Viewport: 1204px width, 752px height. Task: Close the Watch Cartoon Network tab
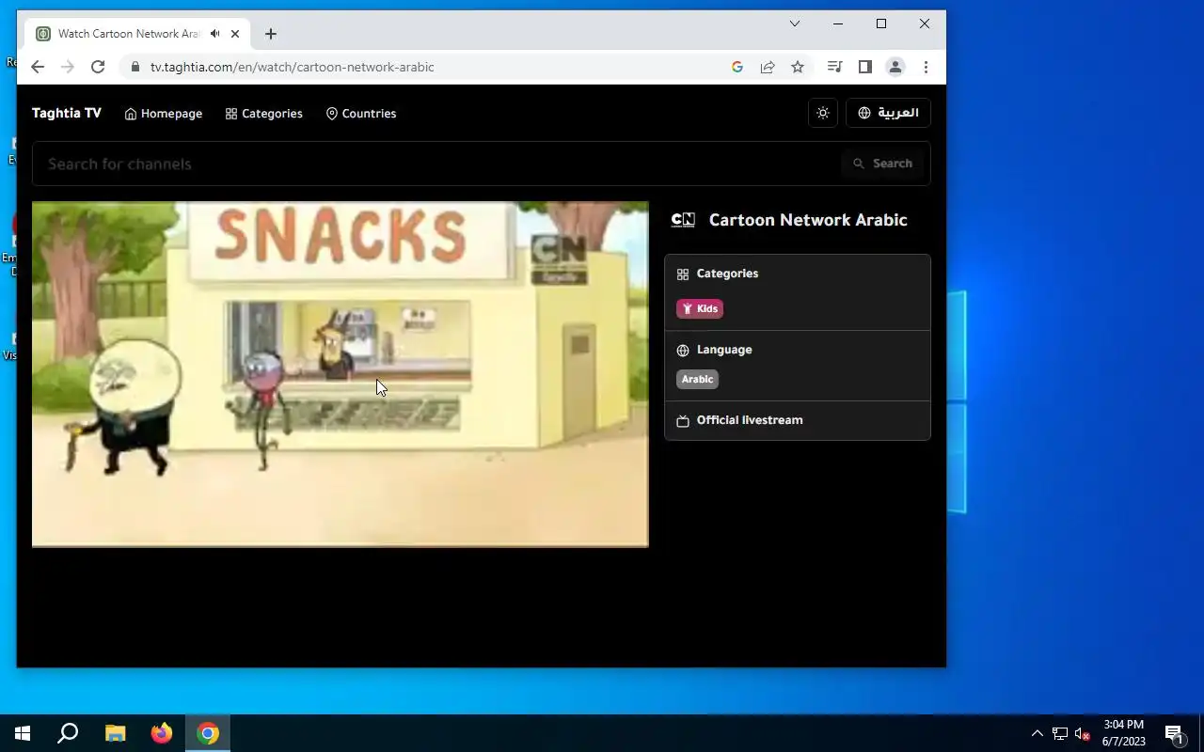(235, 34)
